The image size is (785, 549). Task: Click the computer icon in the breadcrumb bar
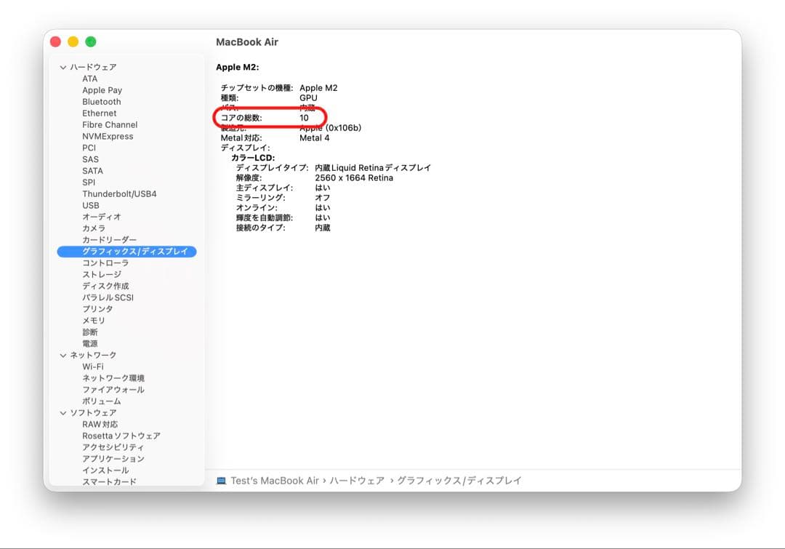(220, 480)
